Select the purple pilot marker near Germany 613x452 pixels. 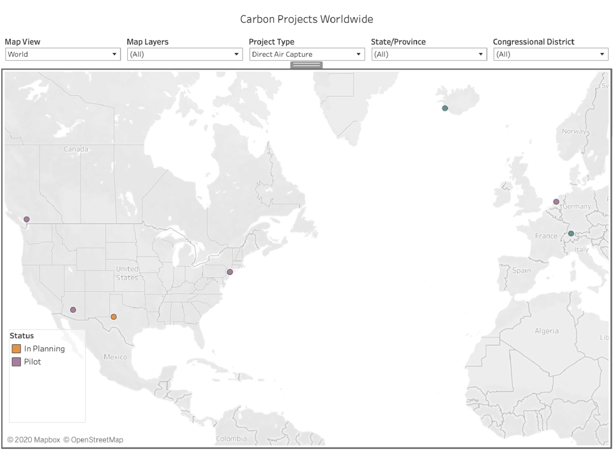[x=556, y=202]
